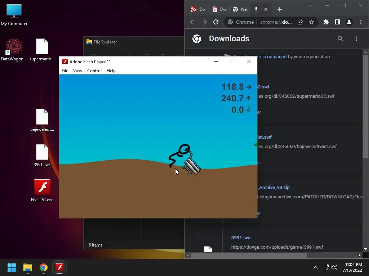Close the current Downloads tab

[266, 9]
